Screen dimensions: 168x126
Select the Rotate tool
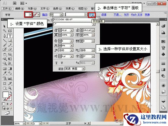point(5,54)
